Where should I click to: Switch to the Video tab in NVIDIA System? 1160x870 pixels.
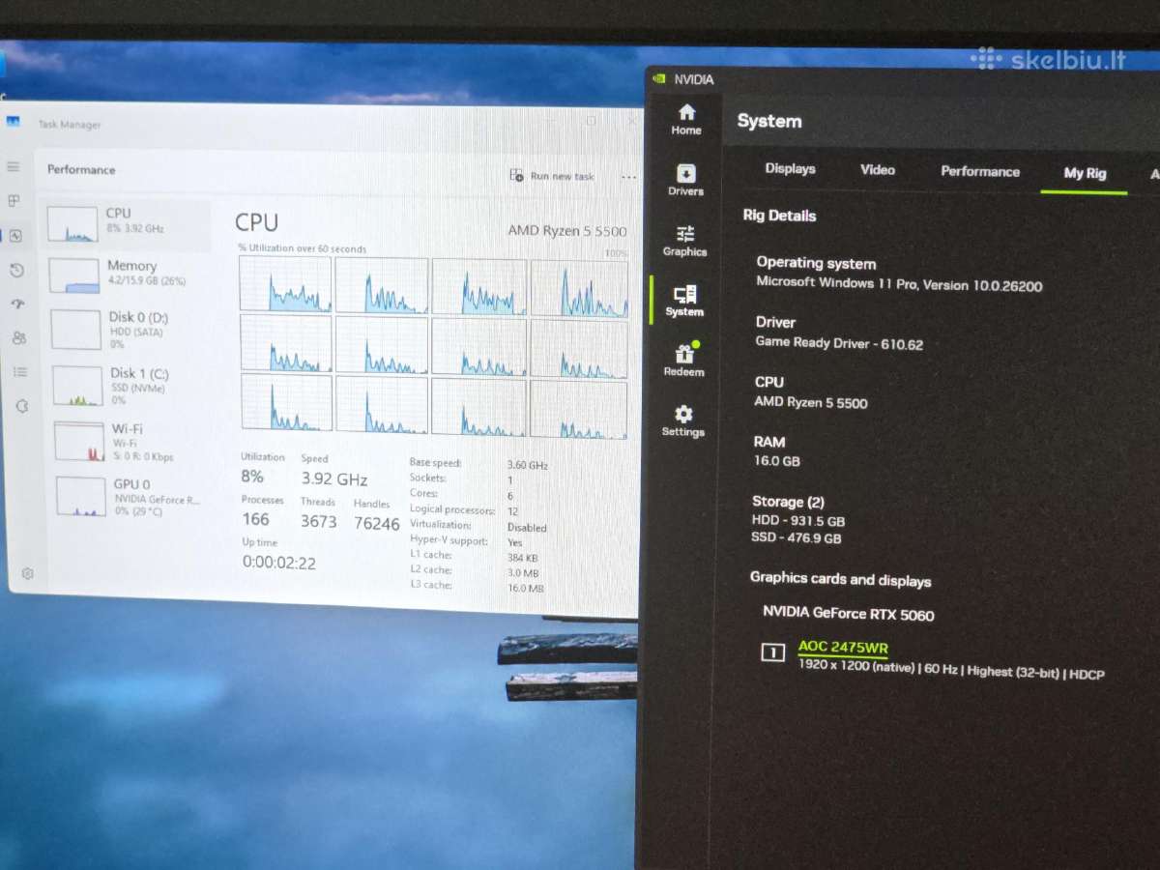pyautogui.click(x=878, y=169)
